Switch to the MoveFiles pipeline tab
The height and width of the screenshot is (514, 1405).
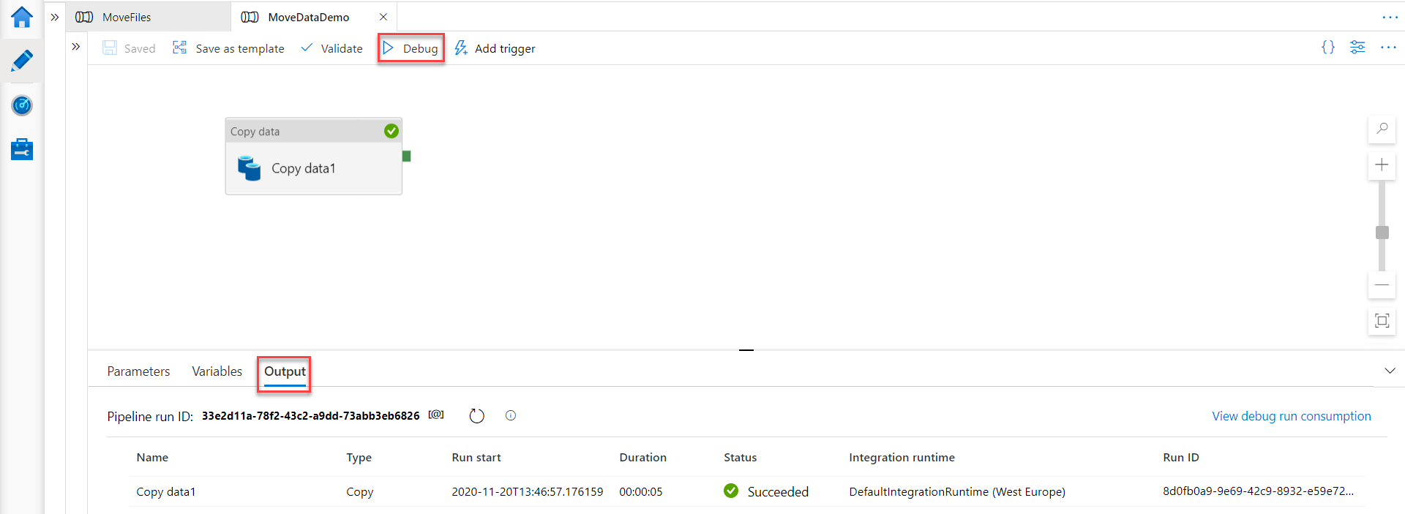click(x=127, y=17)
